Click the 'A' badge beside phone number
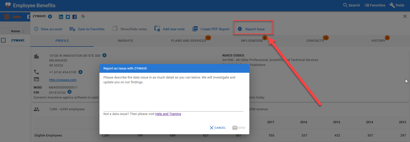The image size is (410, 142). pos(80,72)
